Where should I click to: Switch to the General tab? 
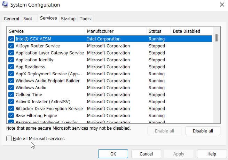(x=11, y=19)
